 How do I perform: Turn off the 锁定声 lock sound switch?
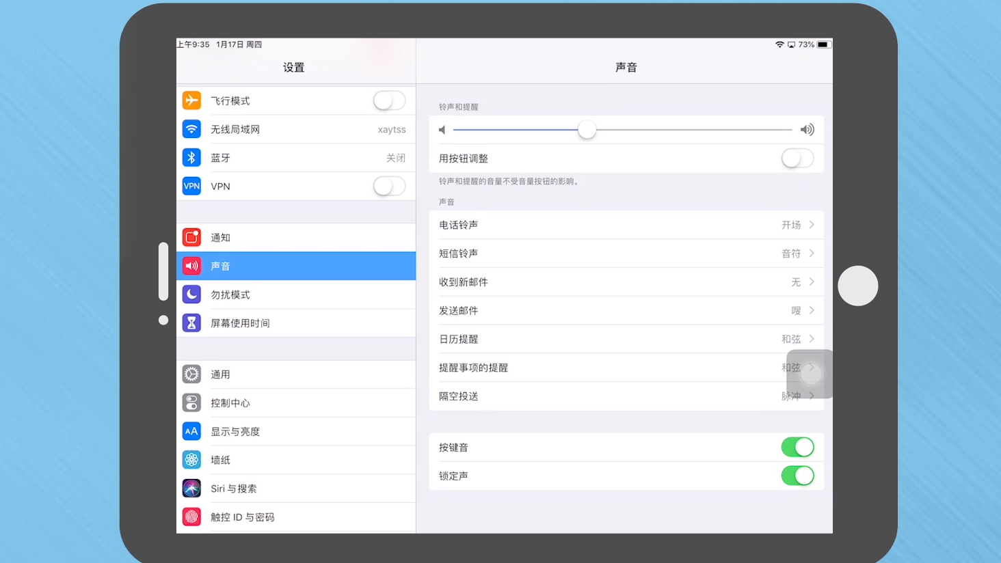797,476
